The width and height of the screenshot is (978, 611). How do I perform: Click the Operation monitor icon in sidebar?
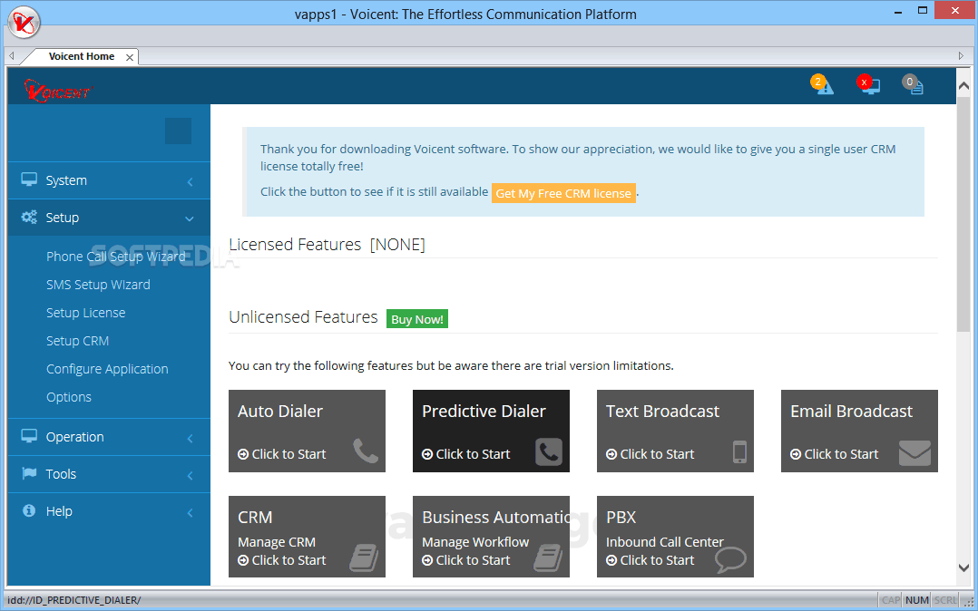pos(29,436)
